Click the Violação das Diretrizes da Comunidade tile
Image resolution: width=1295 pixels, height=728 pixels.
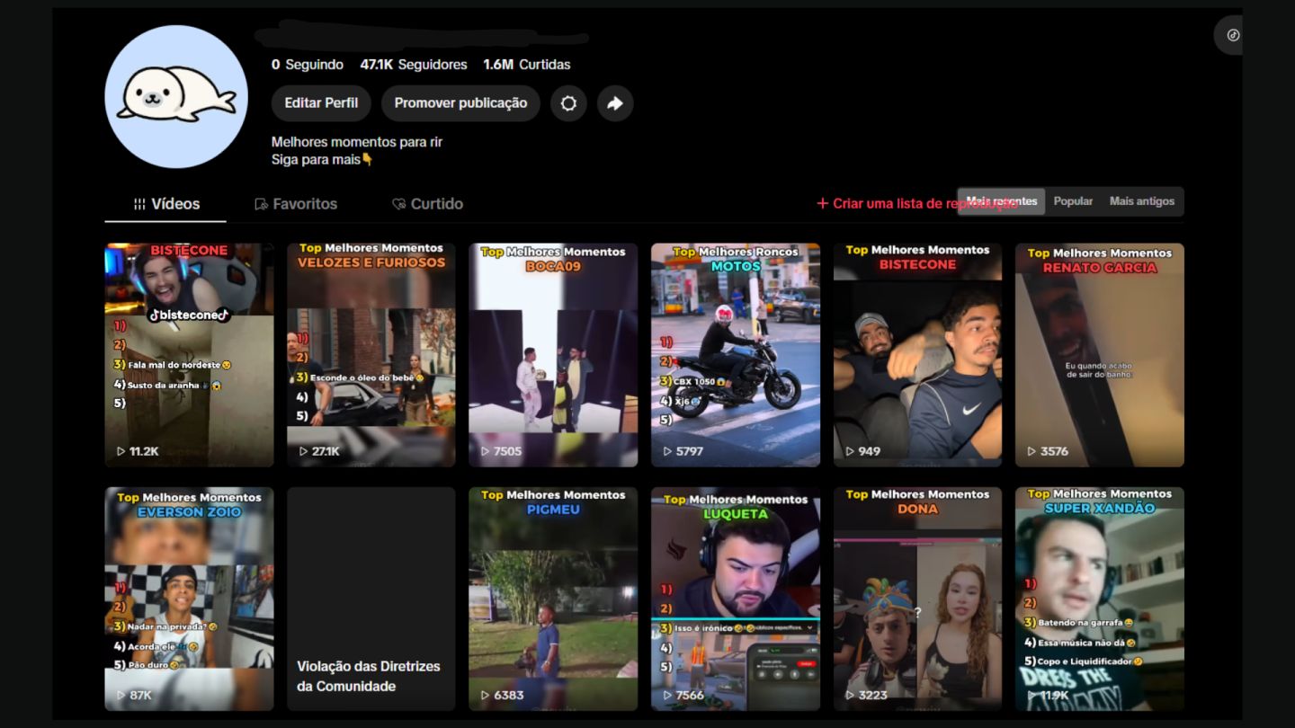coord(371,599)
